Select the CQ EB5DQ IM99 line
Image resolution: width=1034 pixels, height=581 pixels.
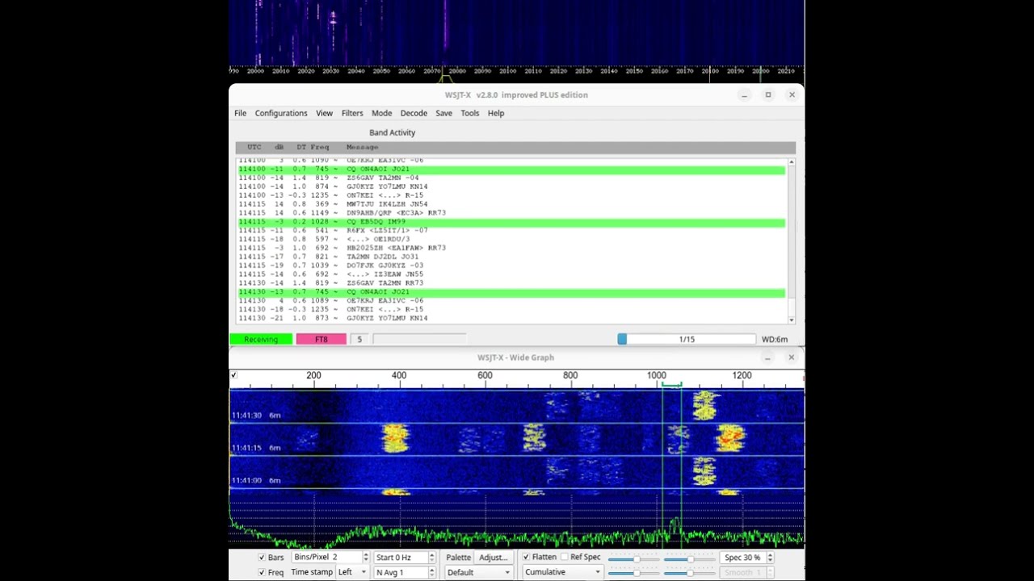[511, 222]
